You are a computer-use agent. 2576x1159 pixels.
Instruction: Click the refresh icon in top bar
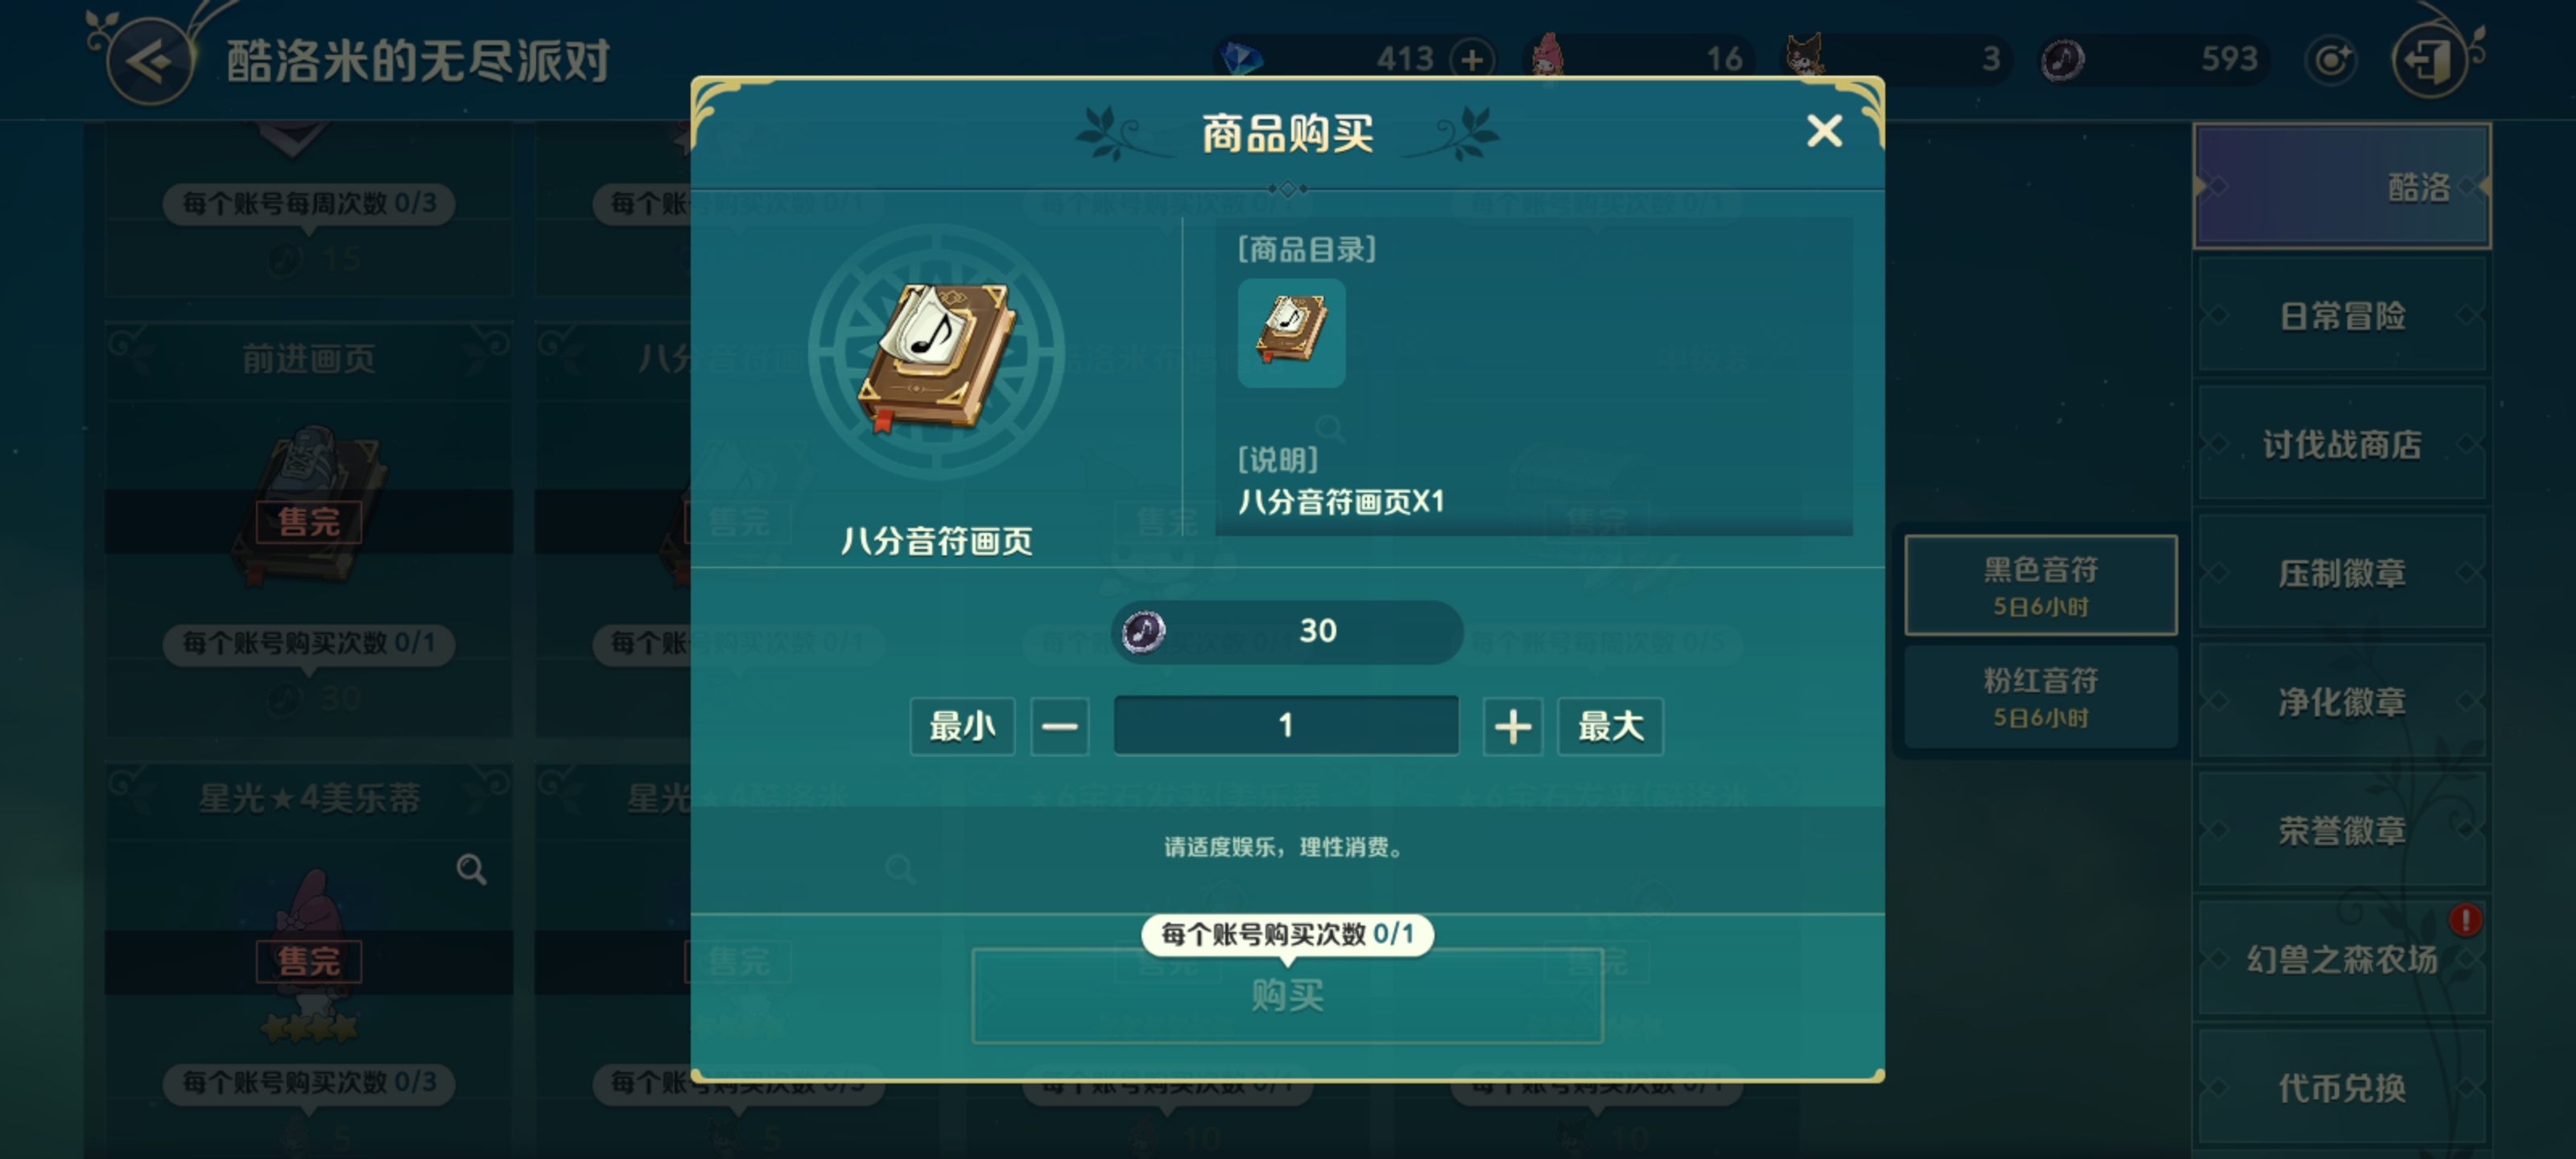[x=2331, y=61]
